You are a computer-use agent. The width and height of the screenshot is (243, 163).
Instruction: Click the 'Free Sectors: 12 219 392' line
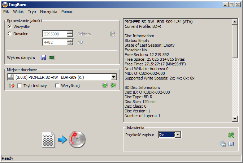tap(147, 55)
